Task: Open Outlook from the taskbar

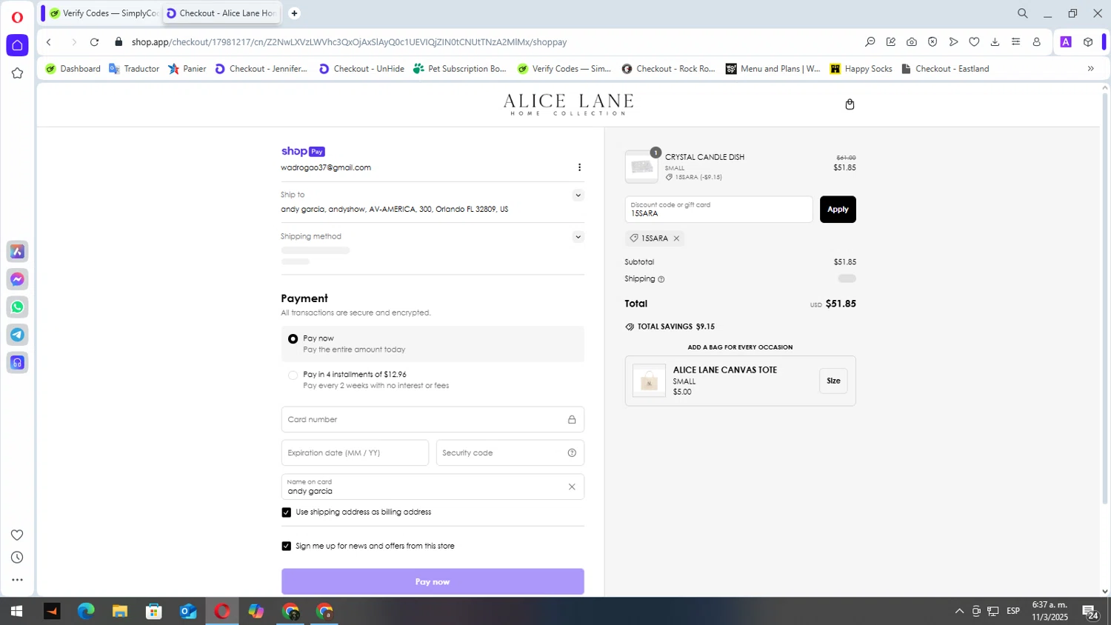Action: 188,611
